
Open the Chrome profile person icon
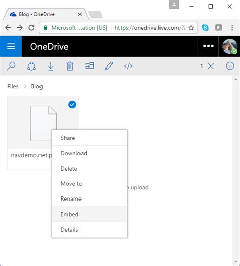point(174,5)
